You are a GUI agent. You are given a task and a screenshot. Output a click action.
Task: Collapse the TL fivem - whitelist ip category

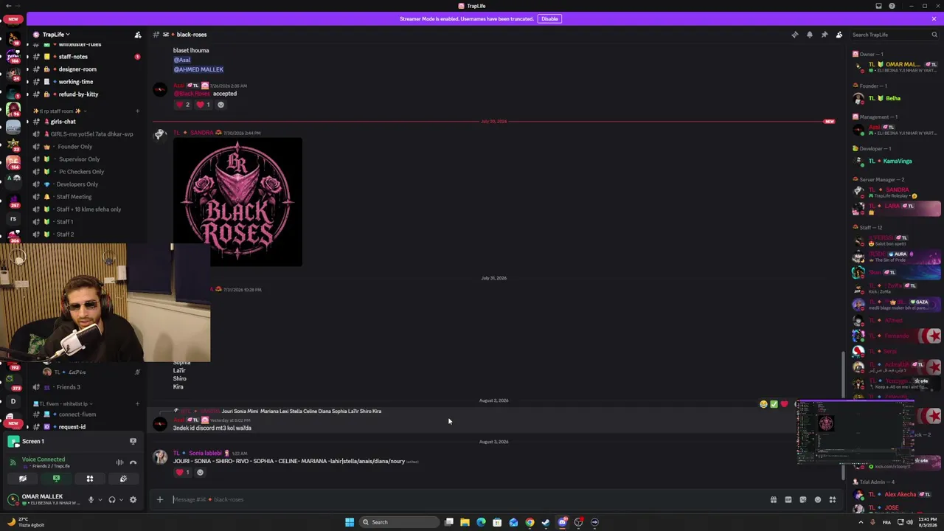pyautogui.click(x=63, y=404)
